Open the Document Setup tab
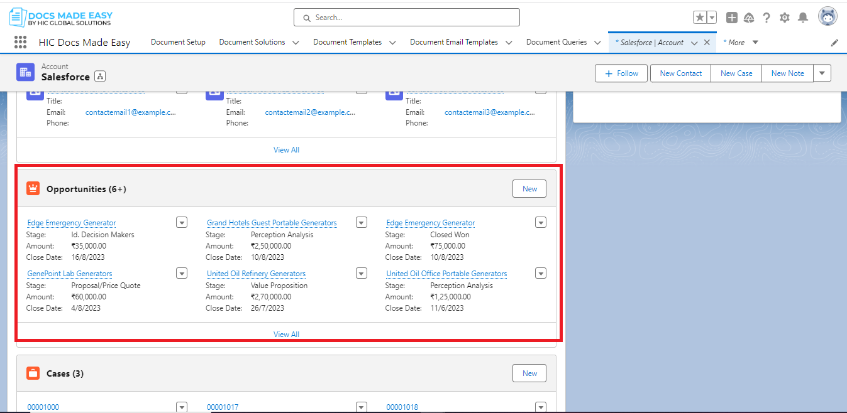This screenshot has height=413, width=847. point(178,42)
